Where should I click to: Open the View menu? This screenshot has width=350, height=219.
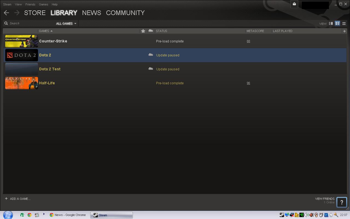18,4
